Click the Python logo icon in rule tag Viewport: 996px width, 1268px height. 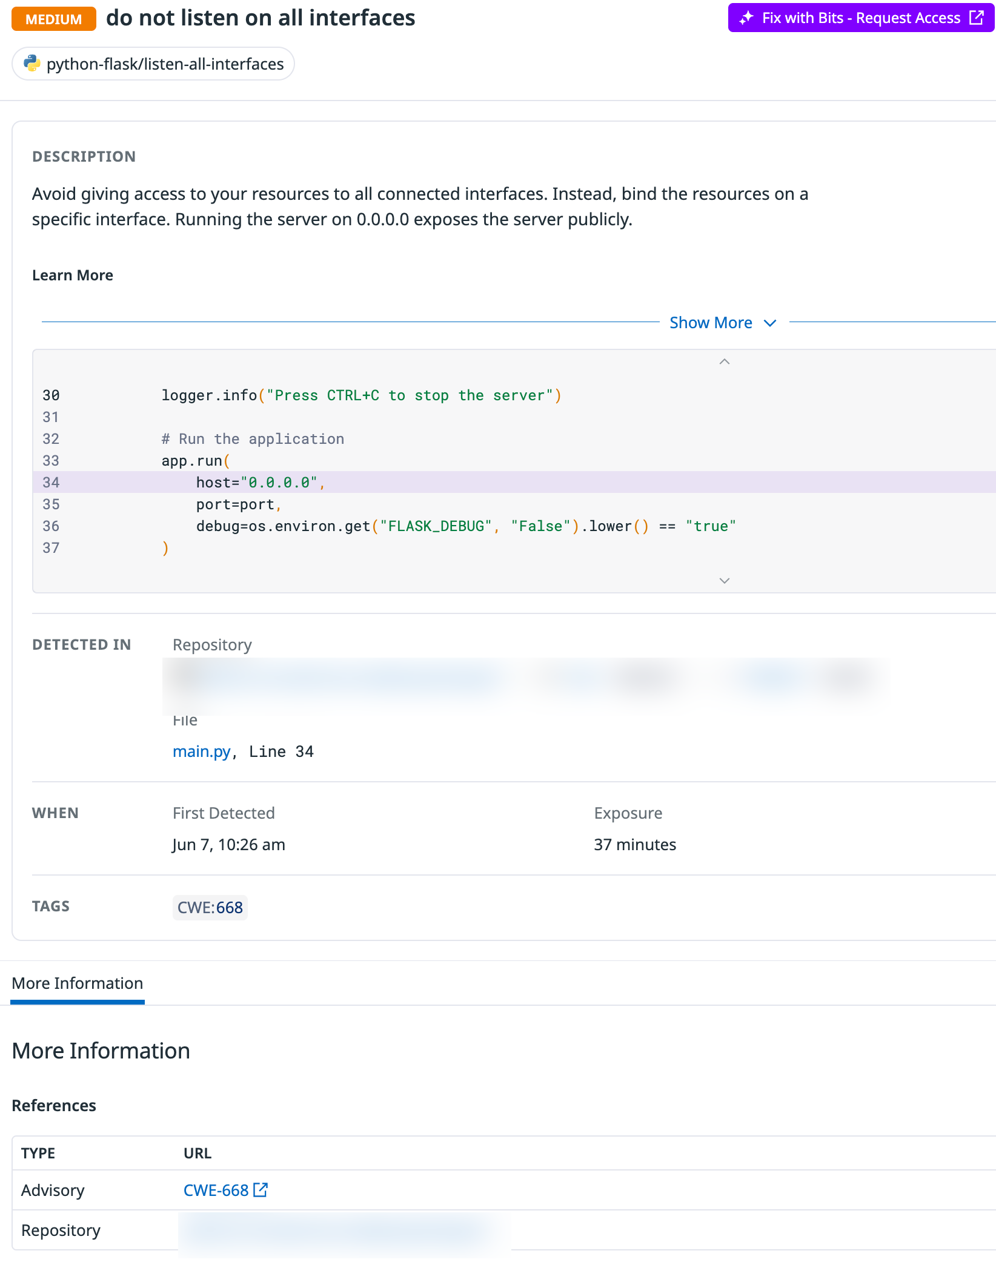tap(32, 64)
